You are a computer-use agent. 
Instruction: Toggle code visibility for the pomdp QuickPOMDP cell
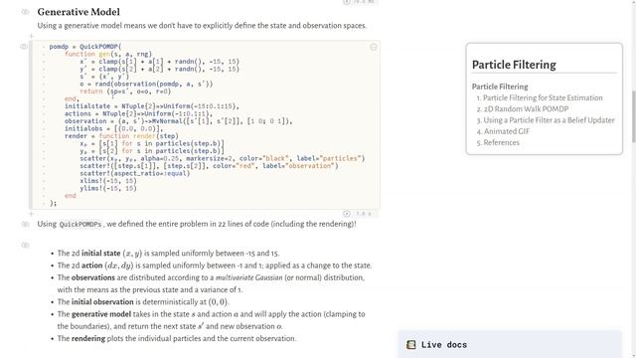pos(24,47)
